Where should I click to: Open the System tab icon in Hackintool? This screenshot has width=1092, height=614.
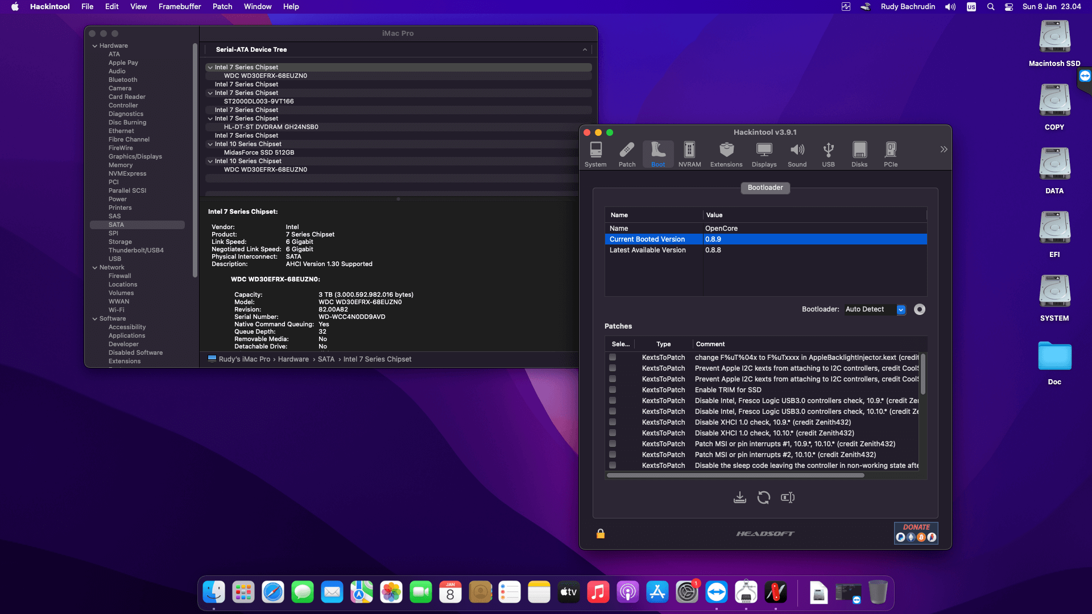(x=595, y=154)
